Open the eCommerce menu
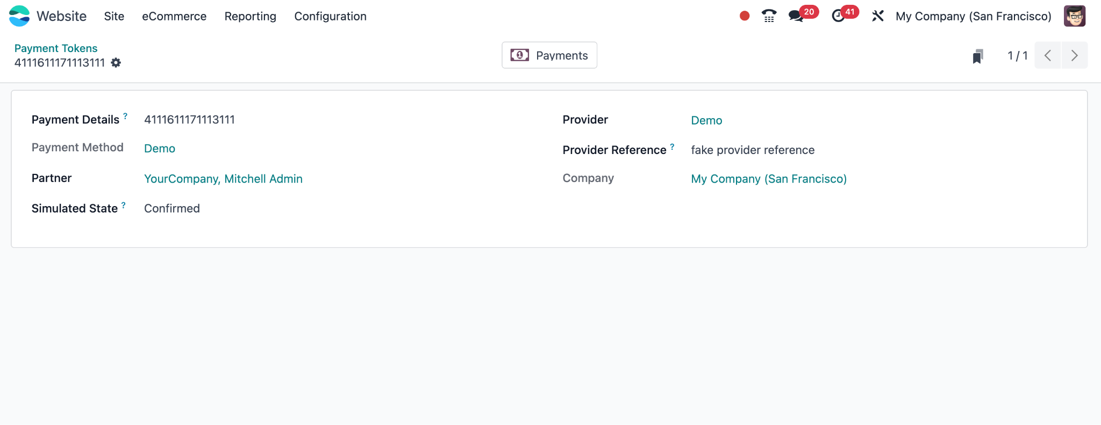 174,16
